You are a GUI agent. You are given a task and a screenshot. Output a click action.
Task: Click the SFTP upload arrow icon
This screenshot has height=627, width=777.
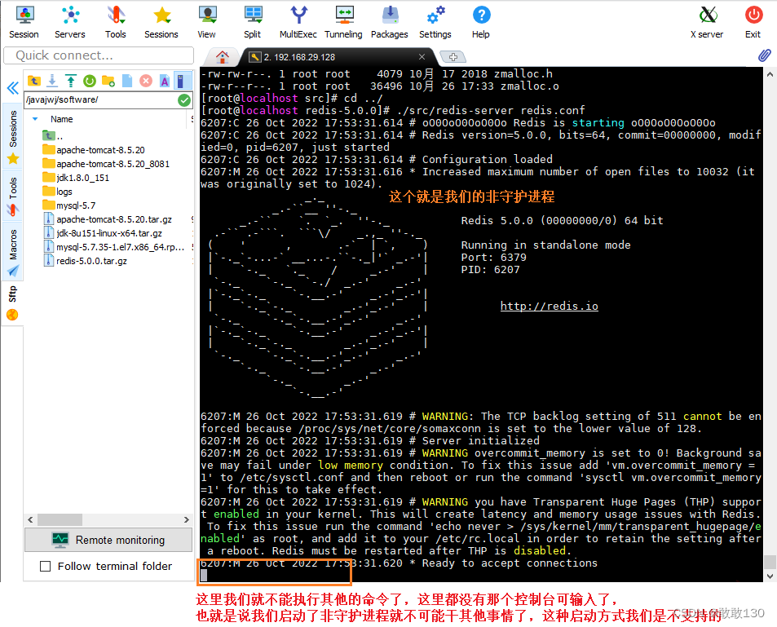click(71, 80)
